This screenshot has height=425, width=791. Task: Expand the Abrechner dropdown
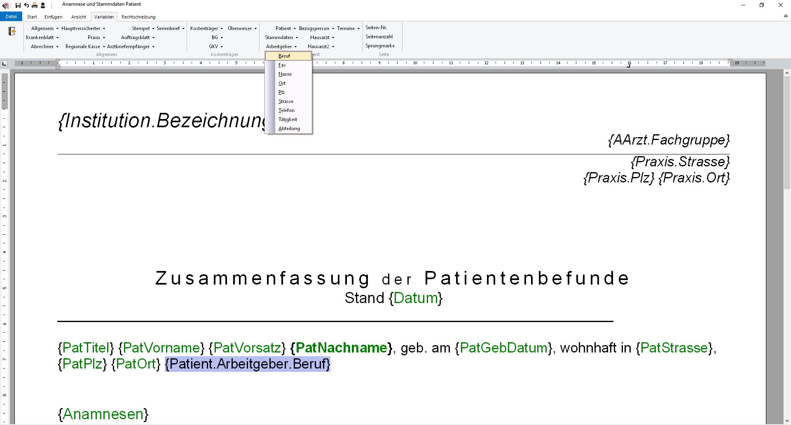click(x=45, y=47)
